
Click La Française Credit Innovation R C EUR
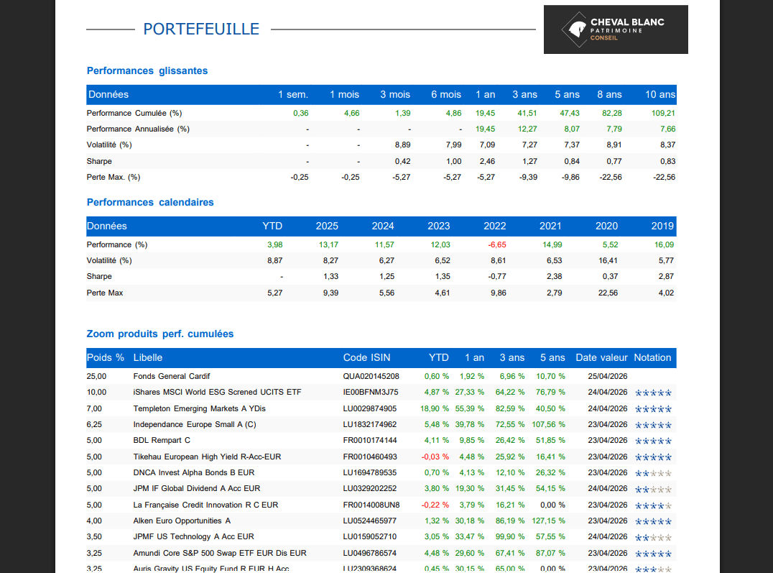tap(205, 505)
